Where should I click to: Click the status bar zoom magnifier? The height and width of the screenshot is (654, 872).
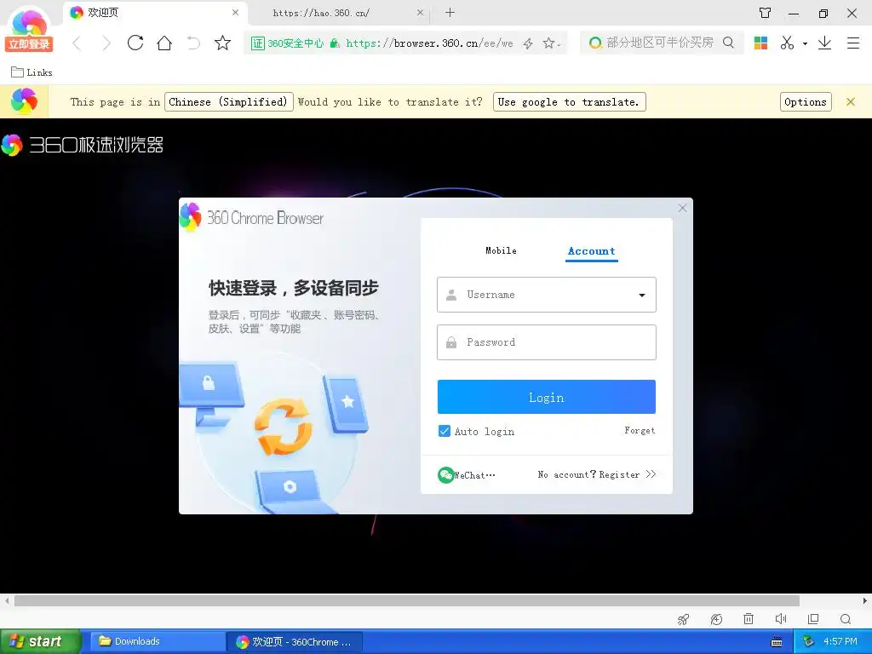[x=846, y=619]
